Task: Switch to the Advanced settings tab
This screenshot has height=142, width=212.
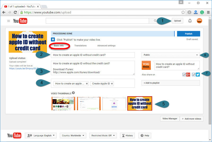Action: pyautogui.click(x=107, y=46)
